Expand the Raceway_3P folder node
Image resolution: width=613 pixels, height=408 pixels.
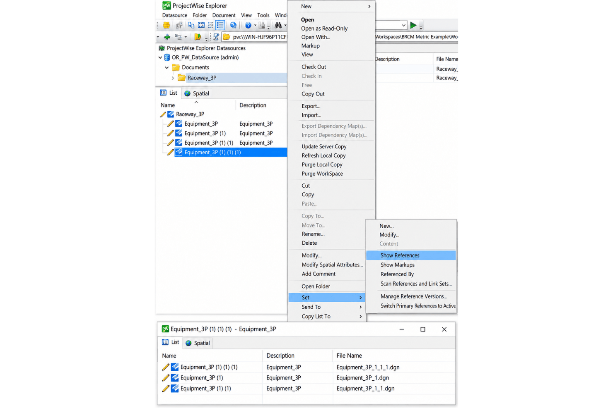coord(173,78)
